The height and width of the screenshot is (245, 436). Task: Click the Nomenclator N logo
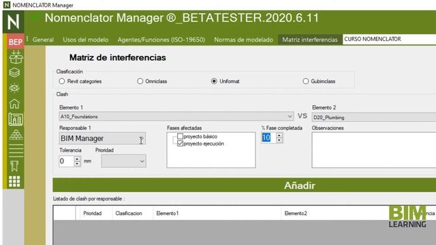coord(14,22)
